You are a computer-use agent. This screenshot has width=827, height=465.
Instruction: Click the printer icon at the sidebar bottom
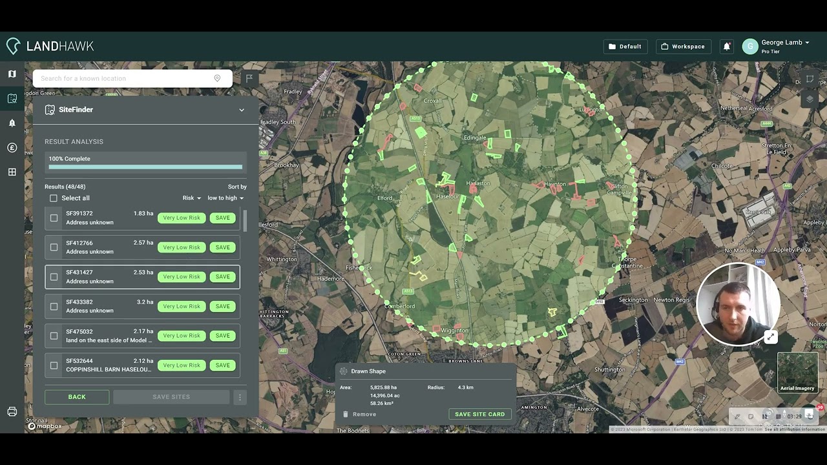click(x=12, y=411)
